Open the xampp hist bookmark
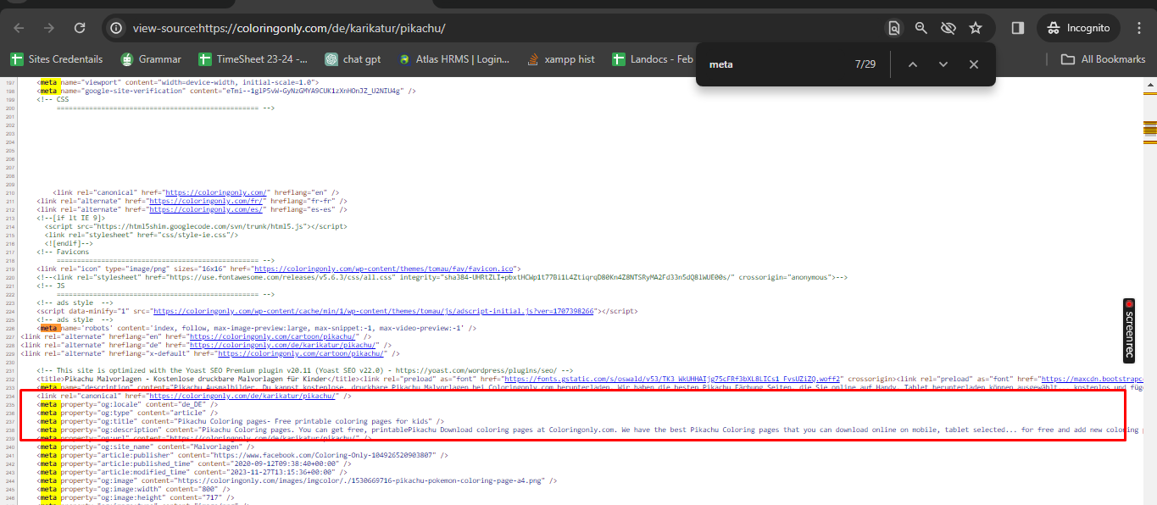 (560, 59)
